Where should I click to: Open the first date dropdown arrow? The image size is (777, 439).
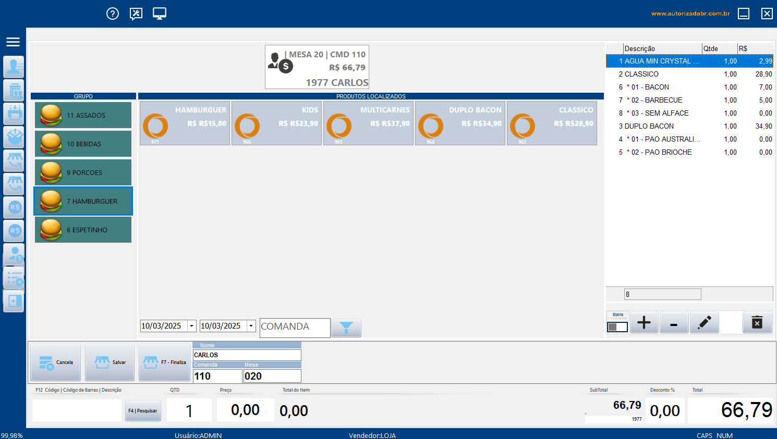coord(192,326)
